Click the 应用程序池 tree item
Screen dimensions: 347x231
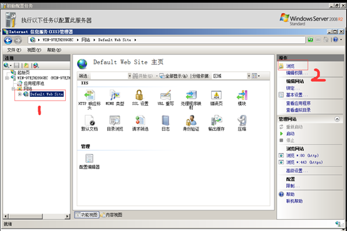coord(34,84)
